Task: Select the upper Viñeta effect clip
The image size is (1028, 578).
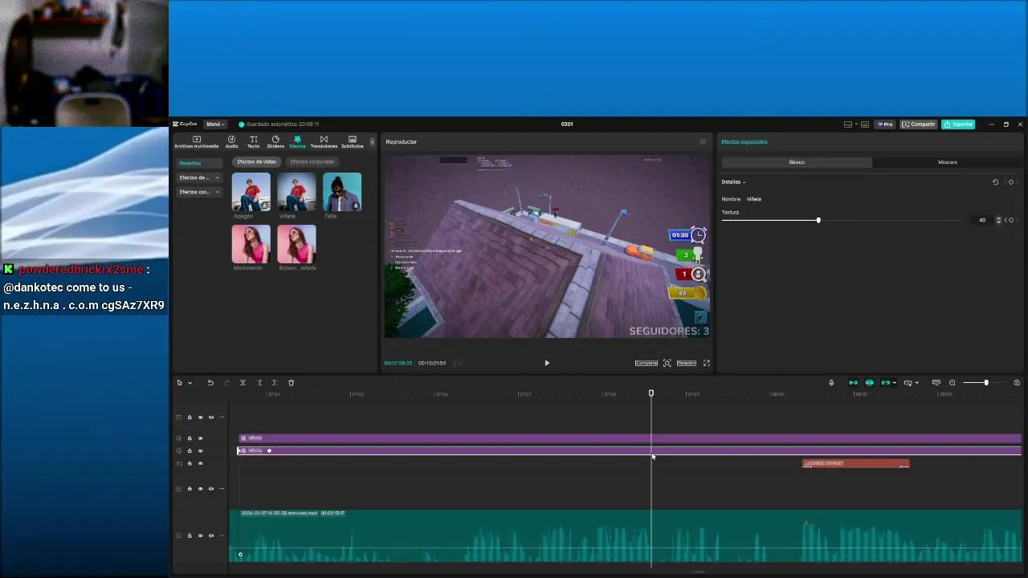Action: [x=630, y=438]
